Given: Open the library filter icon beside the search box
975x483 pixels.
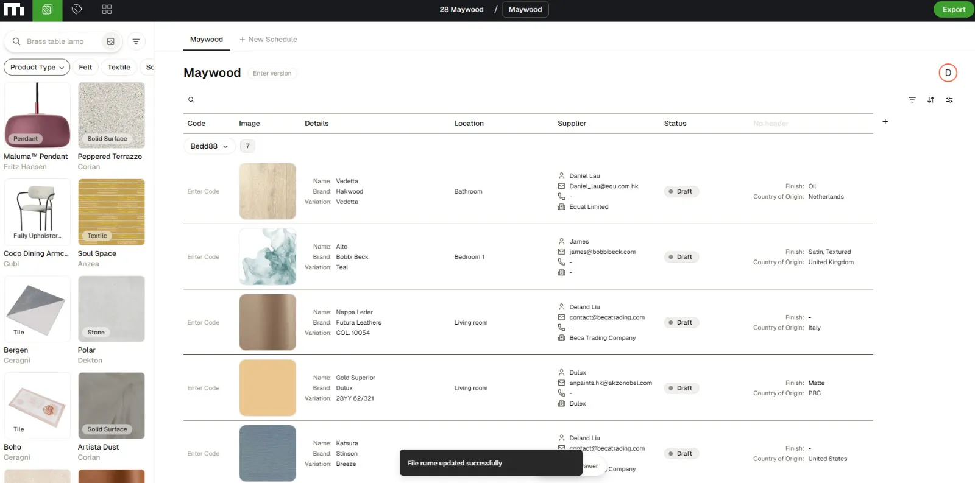Looking at the screenshot, I should 136,41.
